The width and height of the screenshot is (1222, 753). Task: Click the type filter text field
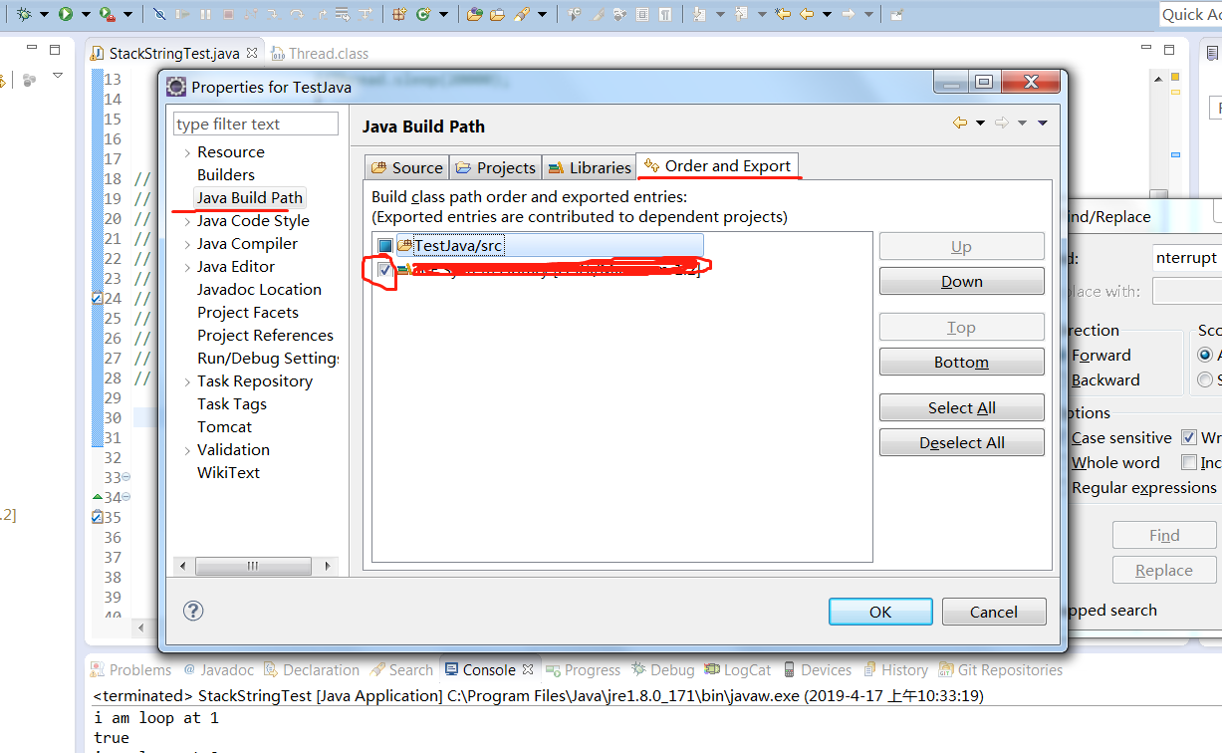tap(256, 125)
